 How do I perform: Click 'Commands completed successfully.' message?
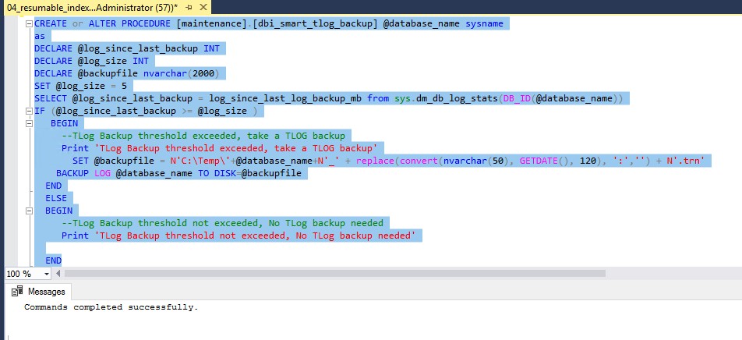pos(111,307)
